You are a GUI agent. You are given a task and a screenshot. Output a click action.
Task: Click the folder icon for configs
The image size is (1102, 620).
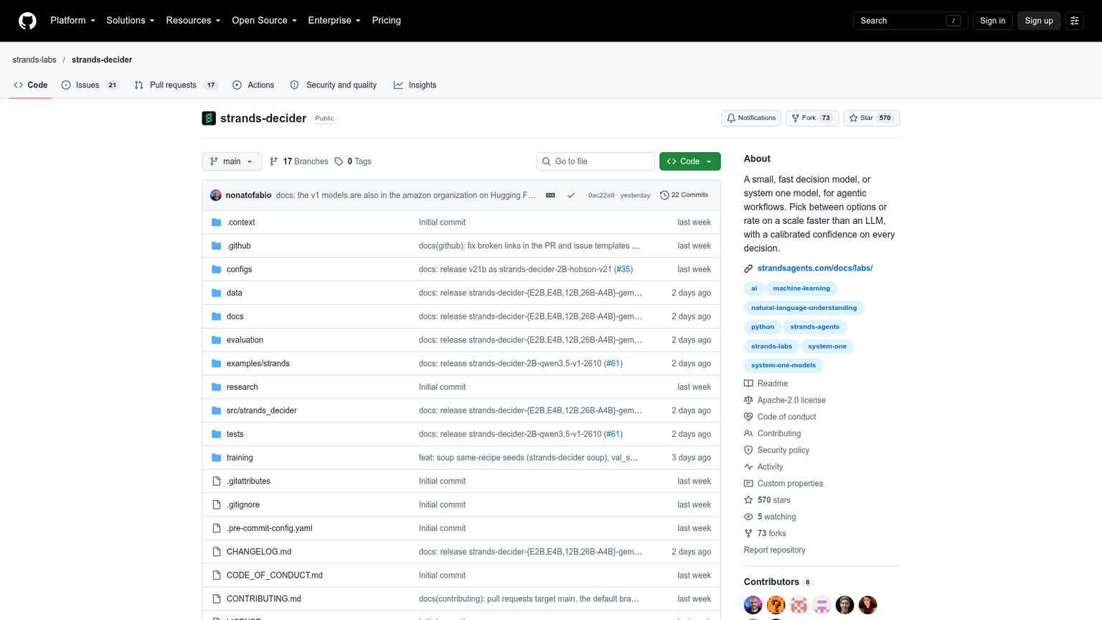(217, 269)
